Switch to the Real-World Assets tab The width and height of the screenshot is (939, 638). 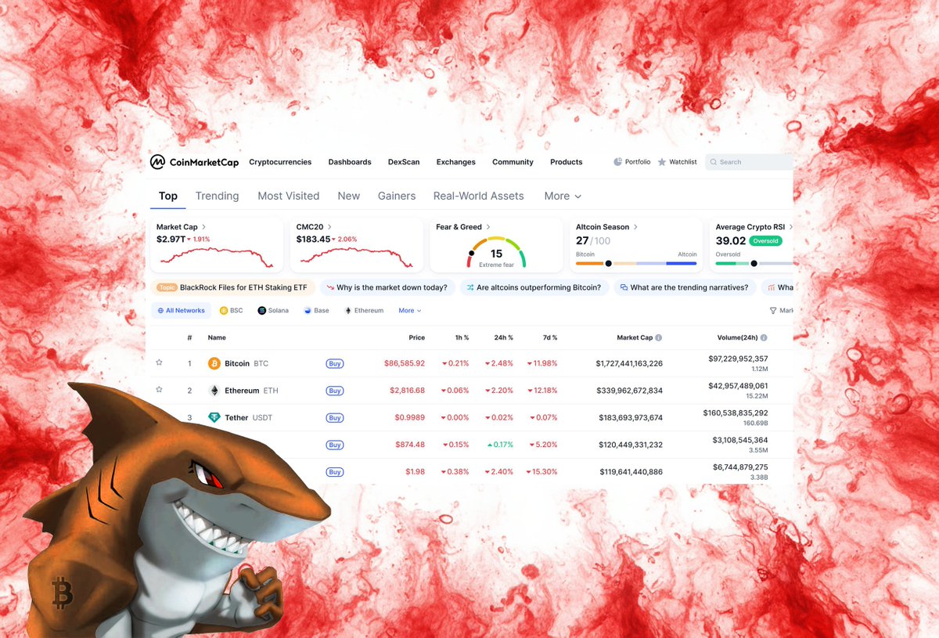tap(479, 196)
